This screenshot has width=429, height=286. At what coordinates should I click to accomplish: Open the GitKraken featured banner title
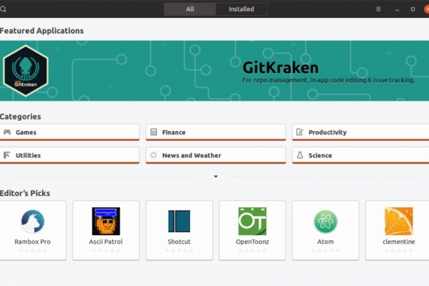[280, 67]
